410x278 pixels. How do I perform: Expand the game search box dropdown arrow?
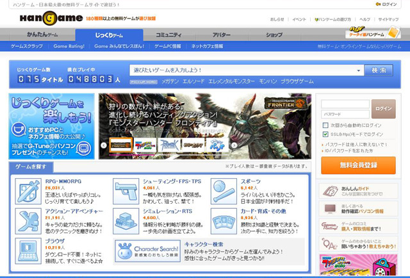coord(359,70)
